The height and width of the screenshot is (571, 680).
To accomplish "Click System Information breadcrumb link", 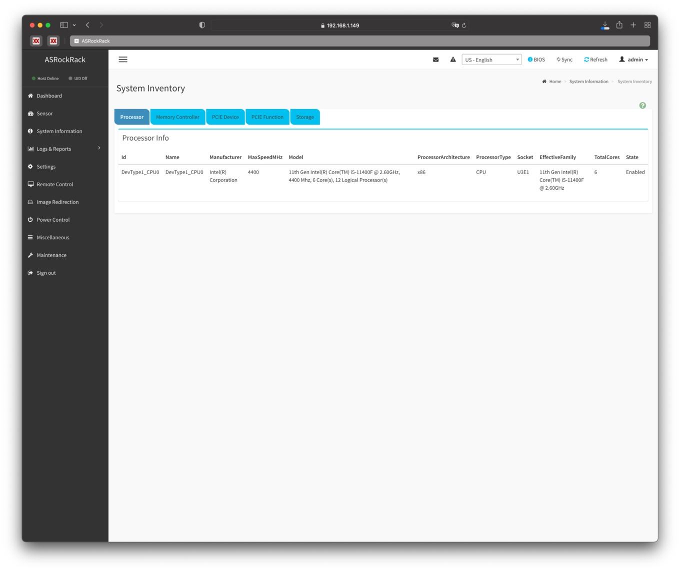I will (x=588, y=82).
